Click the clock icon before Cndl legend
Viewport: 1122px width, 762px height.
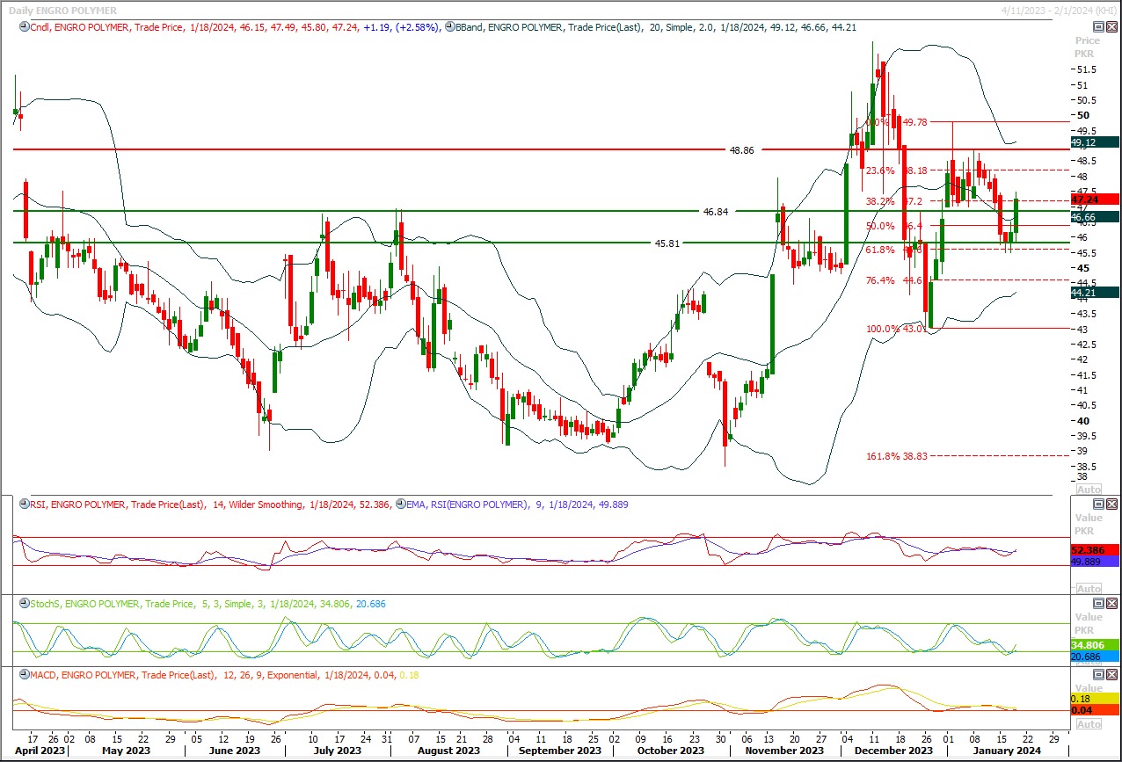point(24,27)
